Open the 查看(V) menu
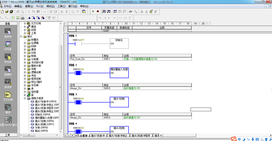The height and width of the screenshot is (141, 272). (x=29, y=6)
